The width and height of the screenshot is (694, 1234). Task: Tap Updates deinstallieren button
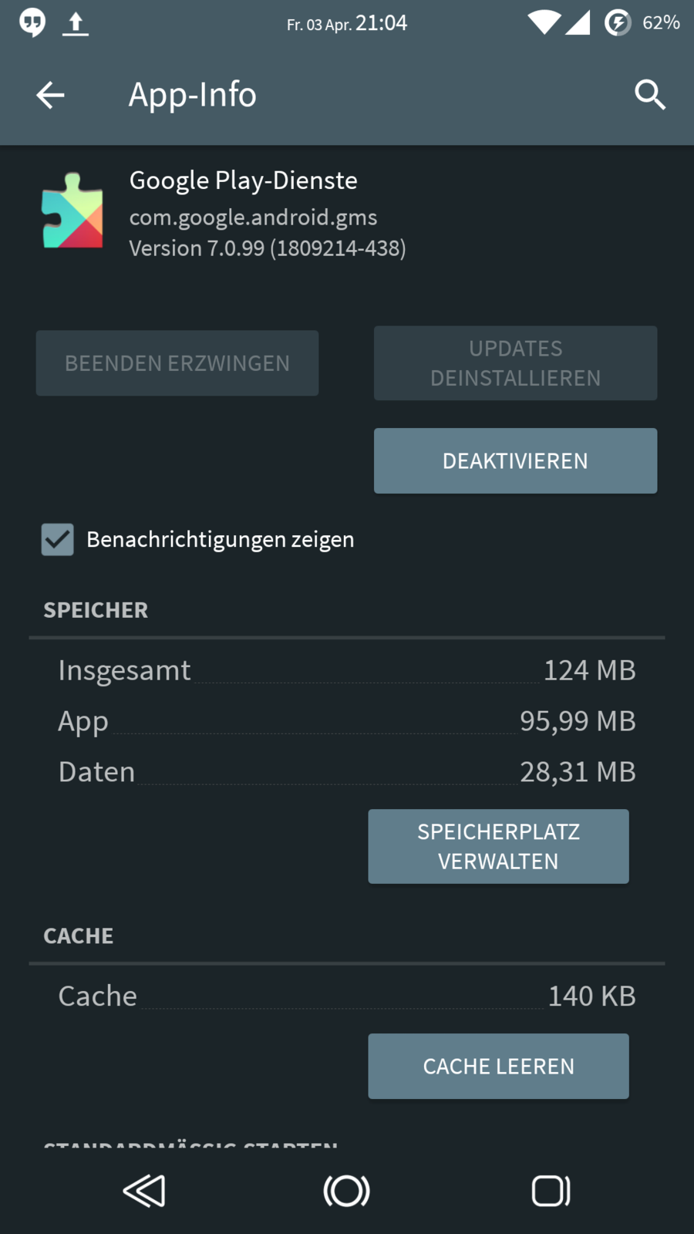pos(515,363)
